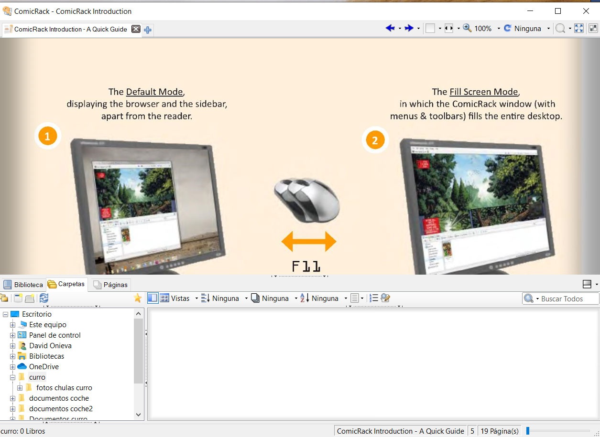600x437 pixels.
Task: Select Escritorio in the folder tree
Action: click(x=36, y=314)
